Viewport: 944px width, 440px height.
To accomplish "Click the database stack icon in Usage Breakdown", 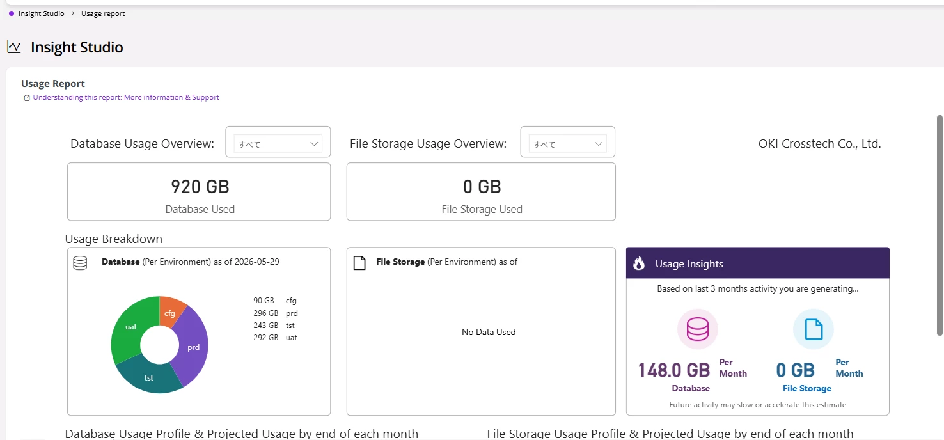I will coord(80,263).
